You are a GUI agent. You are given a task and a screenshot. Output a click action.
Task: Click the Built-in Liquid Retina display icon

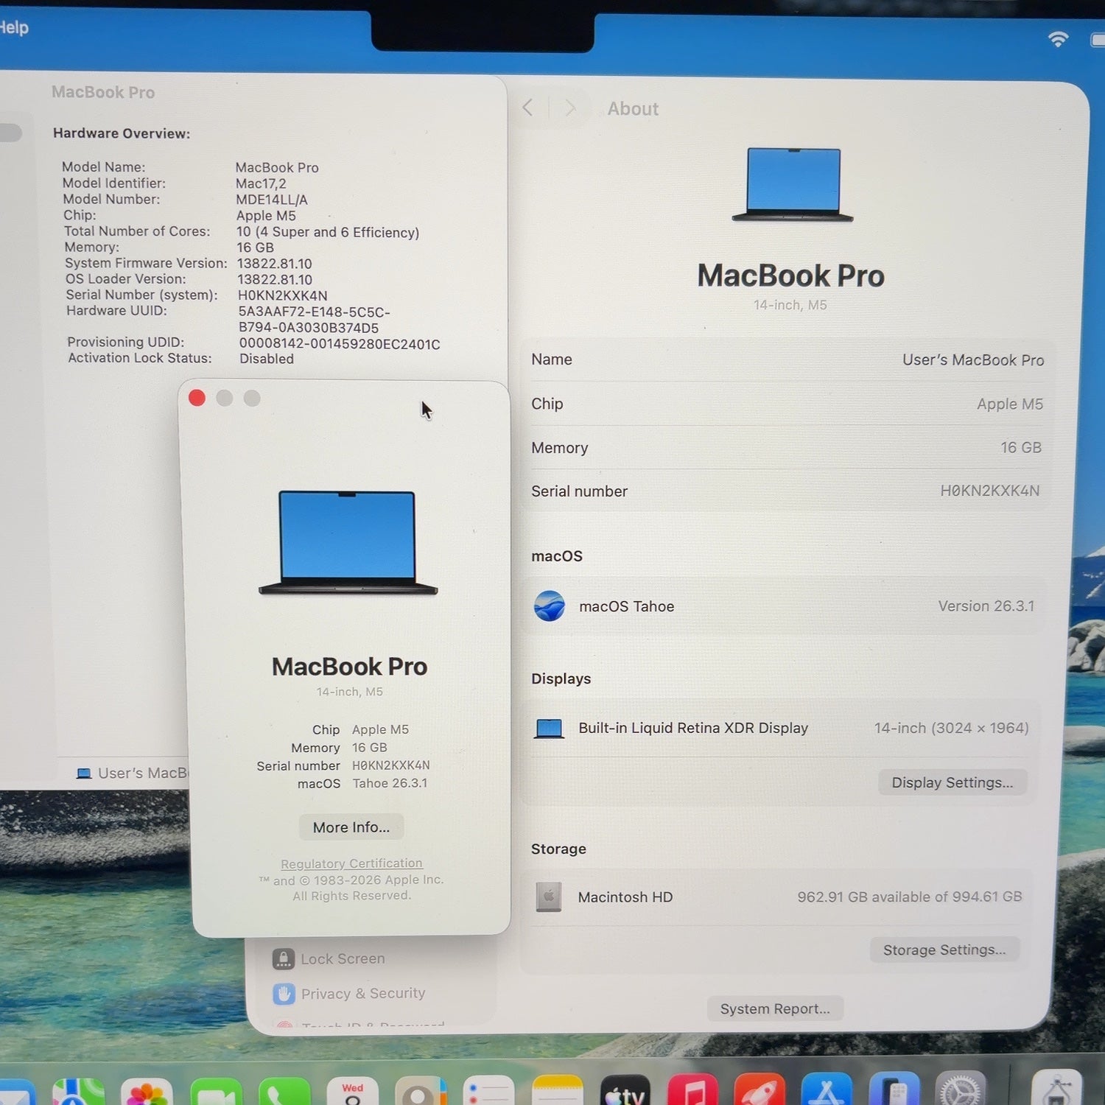[550, 729]
